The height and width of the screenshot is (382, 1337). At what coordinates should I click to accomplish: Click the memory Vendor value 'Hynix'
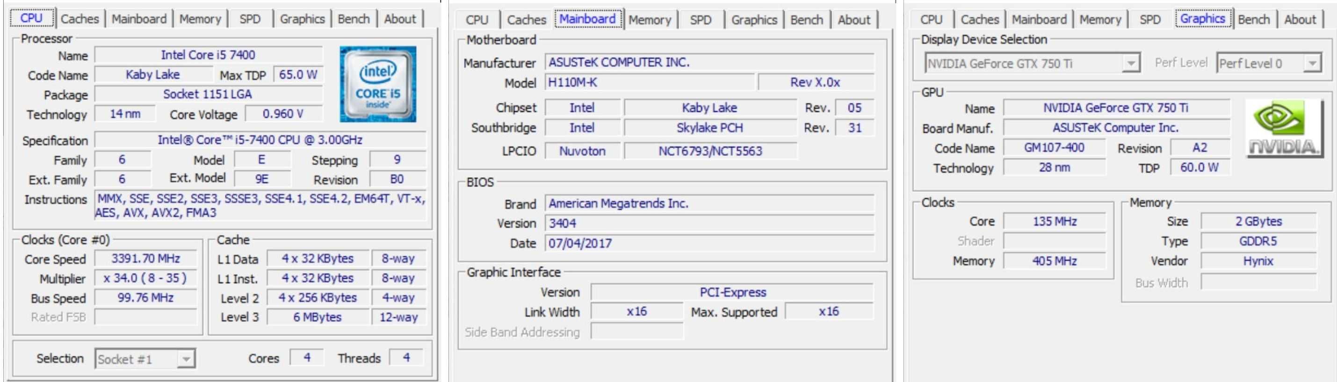(x=1258, y=261)
